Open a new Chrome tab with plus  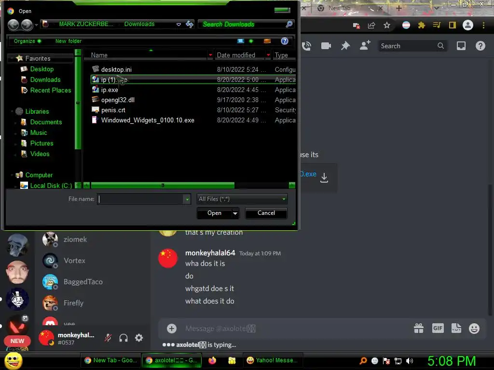click(398, 8)
